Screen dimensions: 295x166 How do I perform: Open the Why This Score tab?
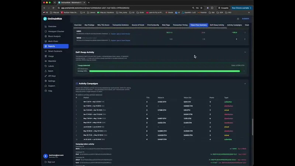103,25
